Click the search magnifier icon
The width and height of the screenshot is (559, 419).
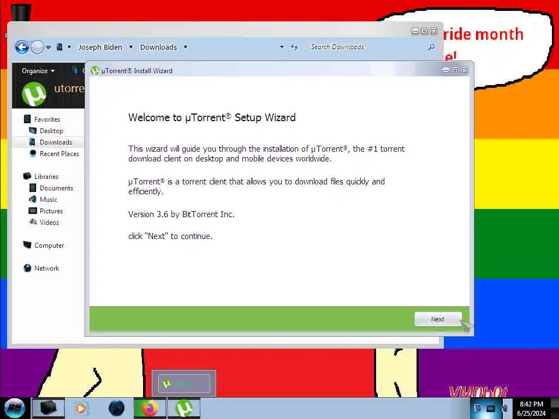pos(431,47)
